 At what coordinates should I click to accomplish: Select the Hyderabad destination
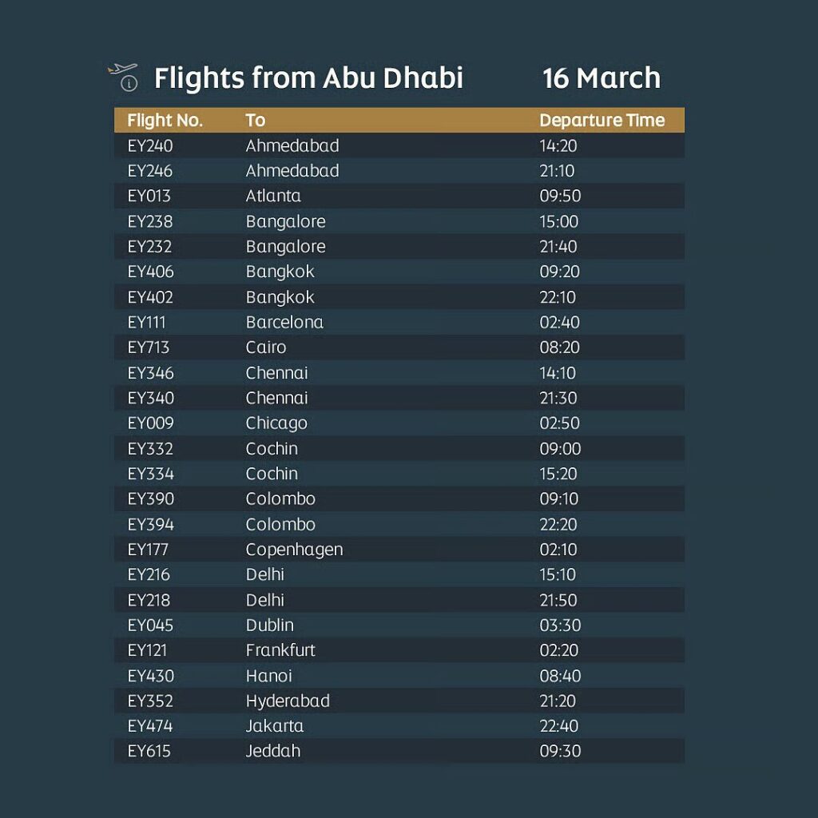(288, 701)
